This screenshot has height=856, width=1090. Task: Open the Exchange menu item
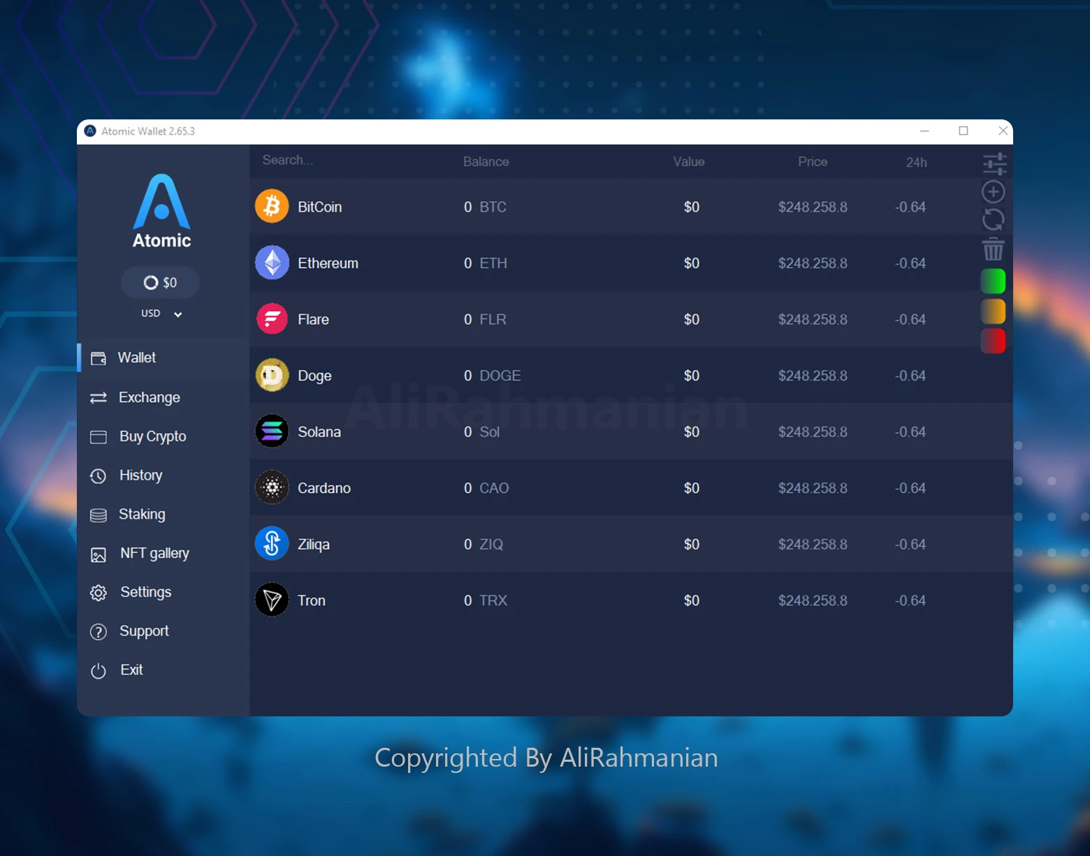149,397
